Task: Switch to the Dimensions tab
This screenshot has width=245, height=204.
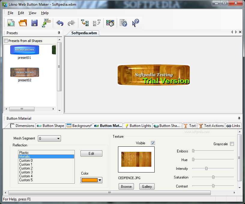Action: pos(22,126)
